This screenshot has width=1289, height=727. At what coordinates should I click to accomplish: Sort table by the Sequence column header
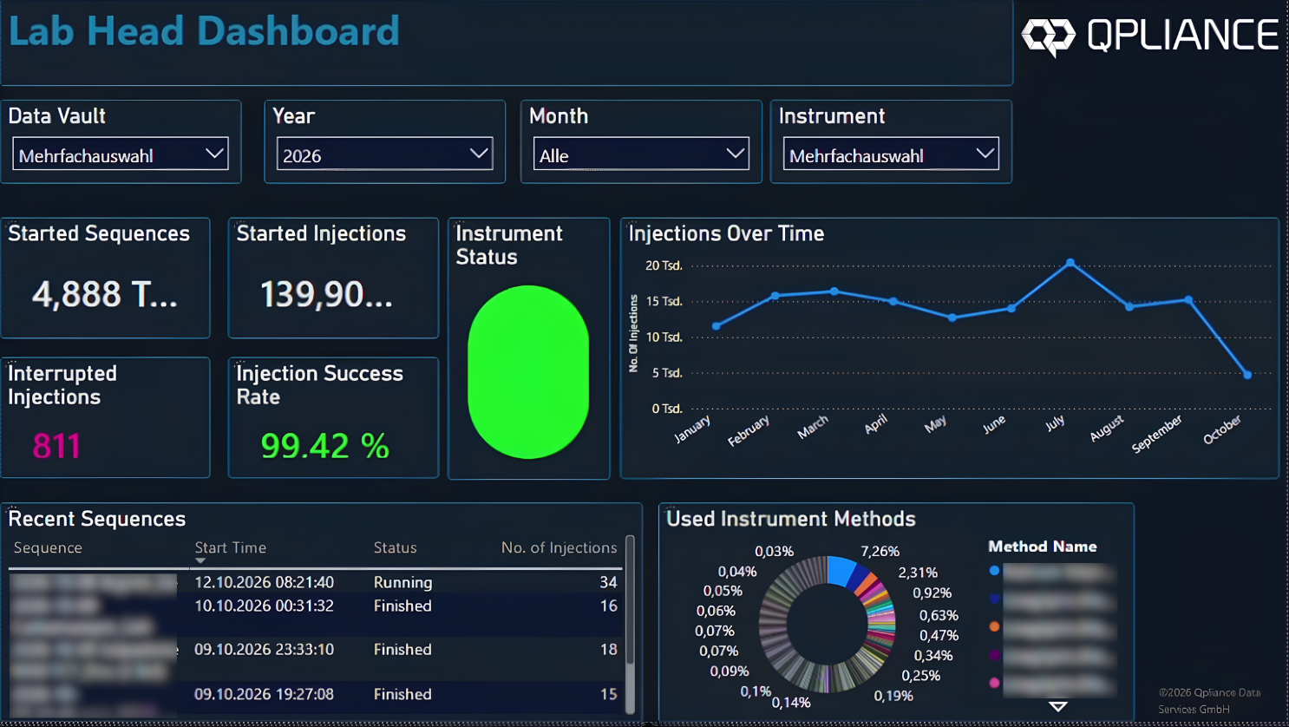(48, 547)
